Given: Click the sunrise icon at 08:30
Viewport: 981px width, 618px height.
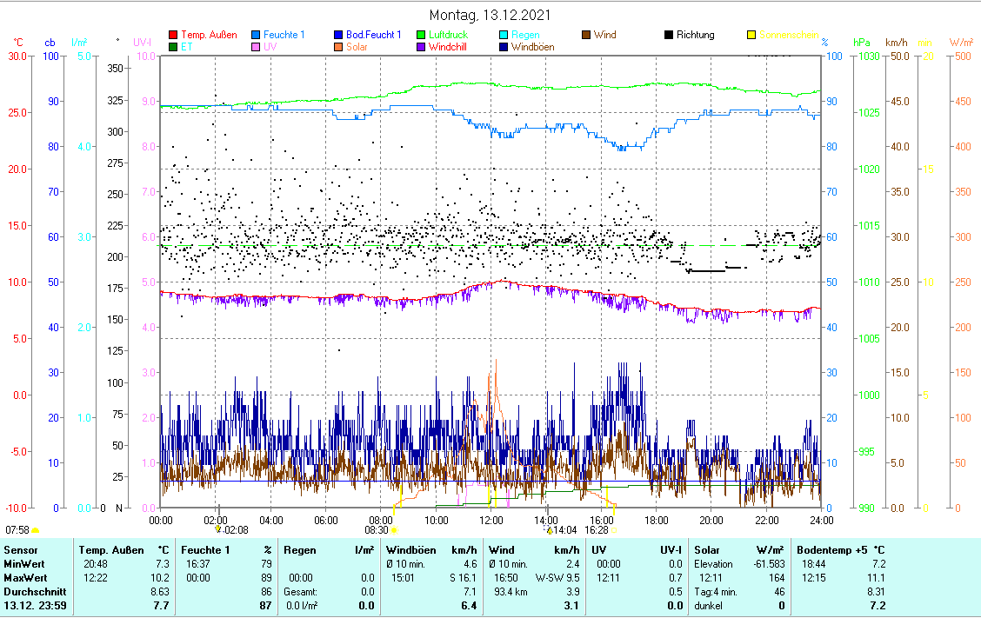Looking at the screenshot, I should tap(394, 529).
